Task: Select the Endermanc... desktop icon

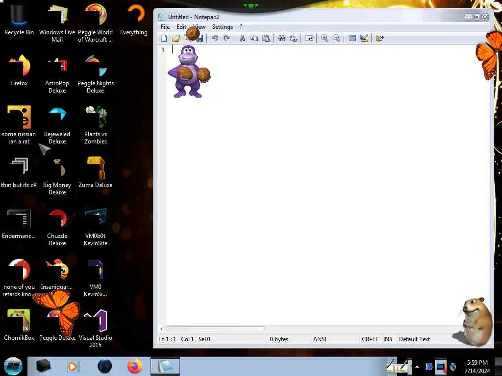Action: (19, 224)
